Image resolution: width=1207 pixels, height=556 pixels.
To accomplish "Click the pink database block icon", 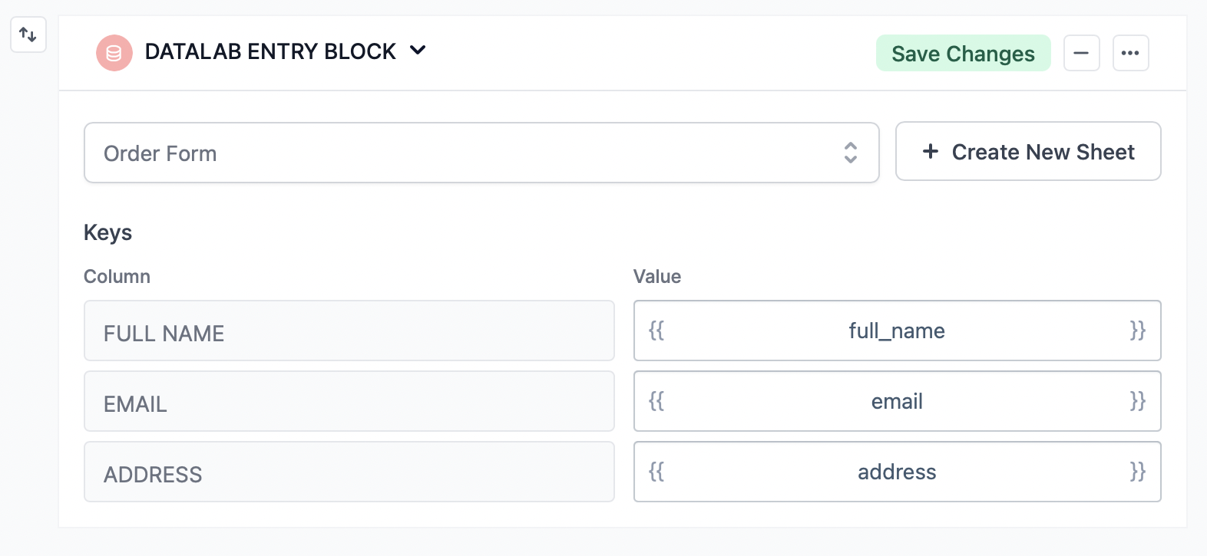I will coord(114,53).
